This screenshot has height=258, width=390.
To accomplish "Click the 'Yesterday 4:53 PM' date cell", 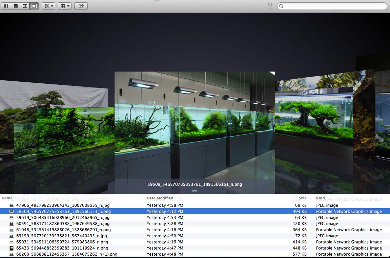I will pyautogui.click(x=165, y=217).
